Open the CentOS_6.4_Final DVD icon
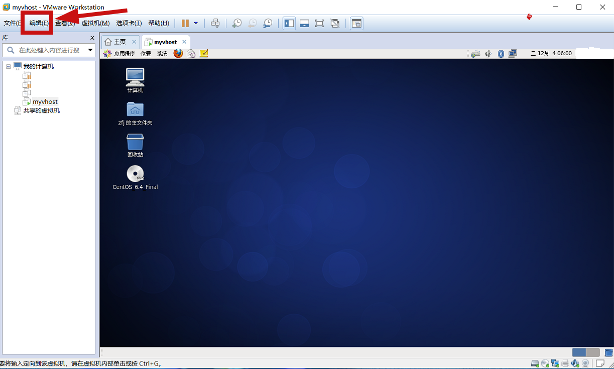Screen dimensions: 614x369 pos(135,178)
